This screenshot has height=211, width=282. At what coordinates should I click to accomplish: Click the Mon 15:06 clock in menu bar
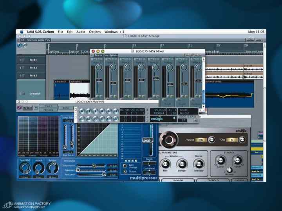(256, 32)
